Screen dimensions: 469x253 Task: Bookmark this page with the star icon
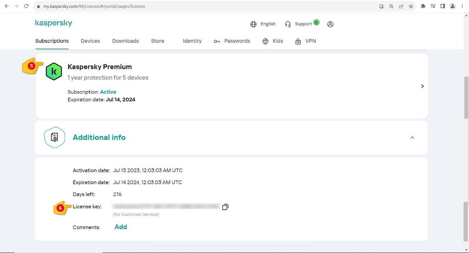click(x=411, y=6)
